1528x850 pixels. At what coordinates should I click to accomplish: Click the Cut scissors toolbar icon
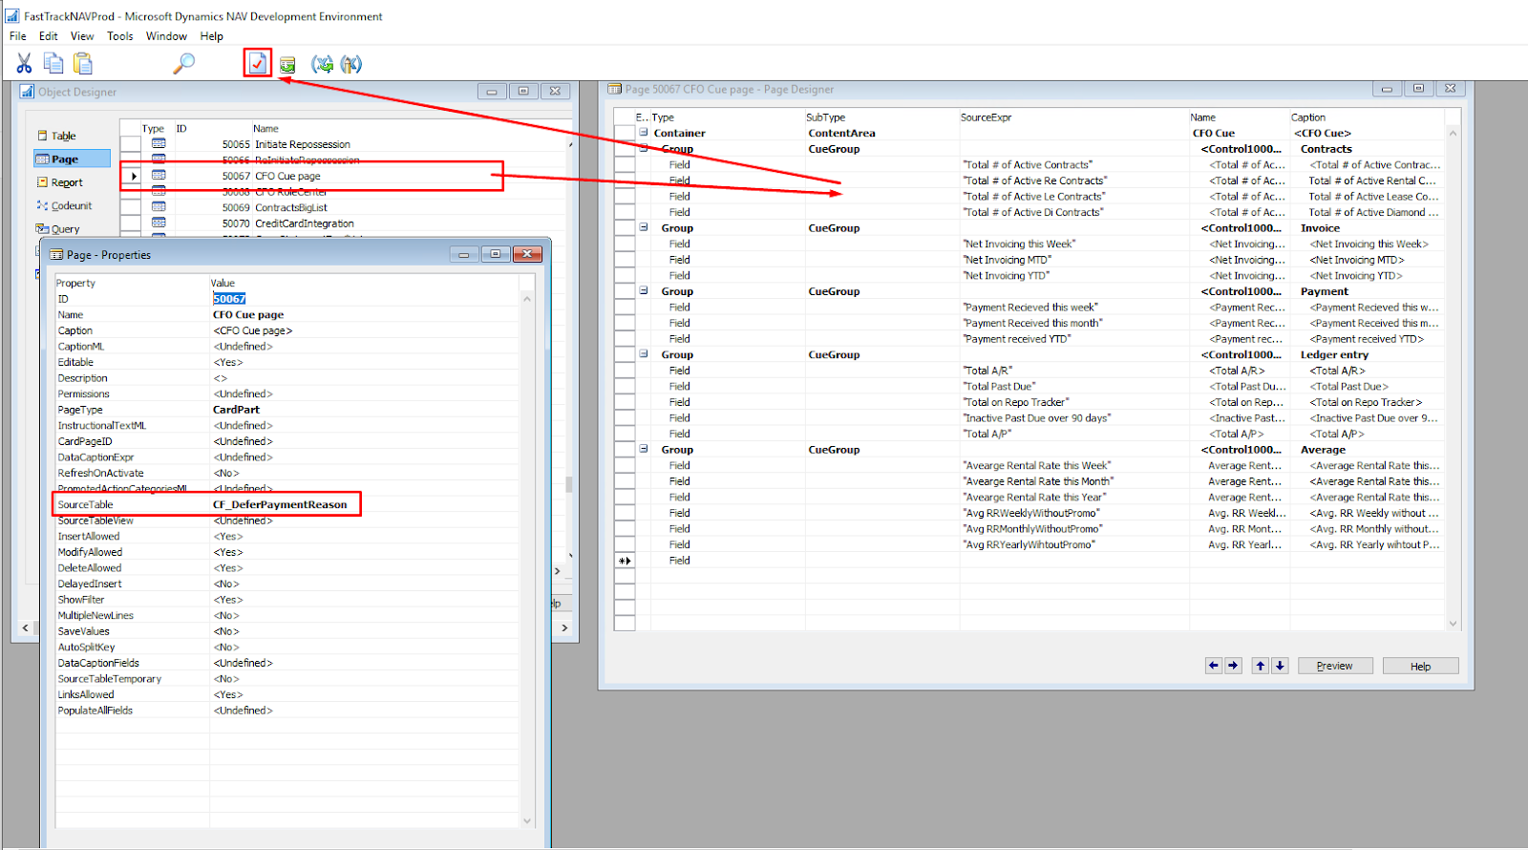click(x=24, y=64)
